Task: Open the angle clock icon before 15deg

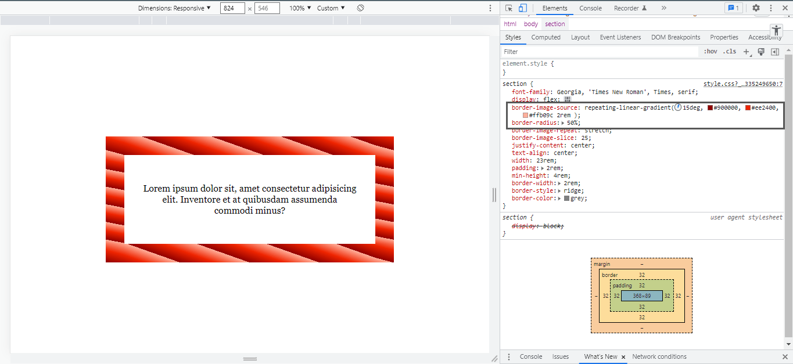Action: point(678,107)
